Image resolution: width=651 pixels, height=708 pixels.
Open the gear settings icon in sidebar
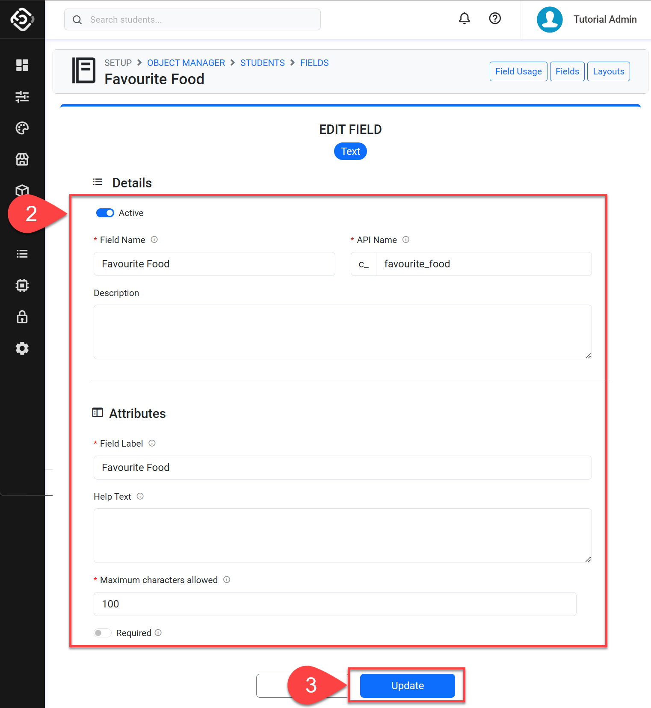click(22, 348)
